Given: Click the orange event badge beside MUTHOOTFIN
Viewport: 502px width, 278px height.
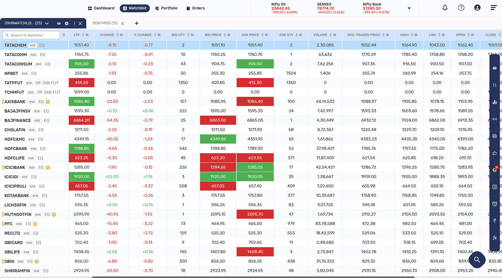Looking at the screenshot, I should coord(54,215).
